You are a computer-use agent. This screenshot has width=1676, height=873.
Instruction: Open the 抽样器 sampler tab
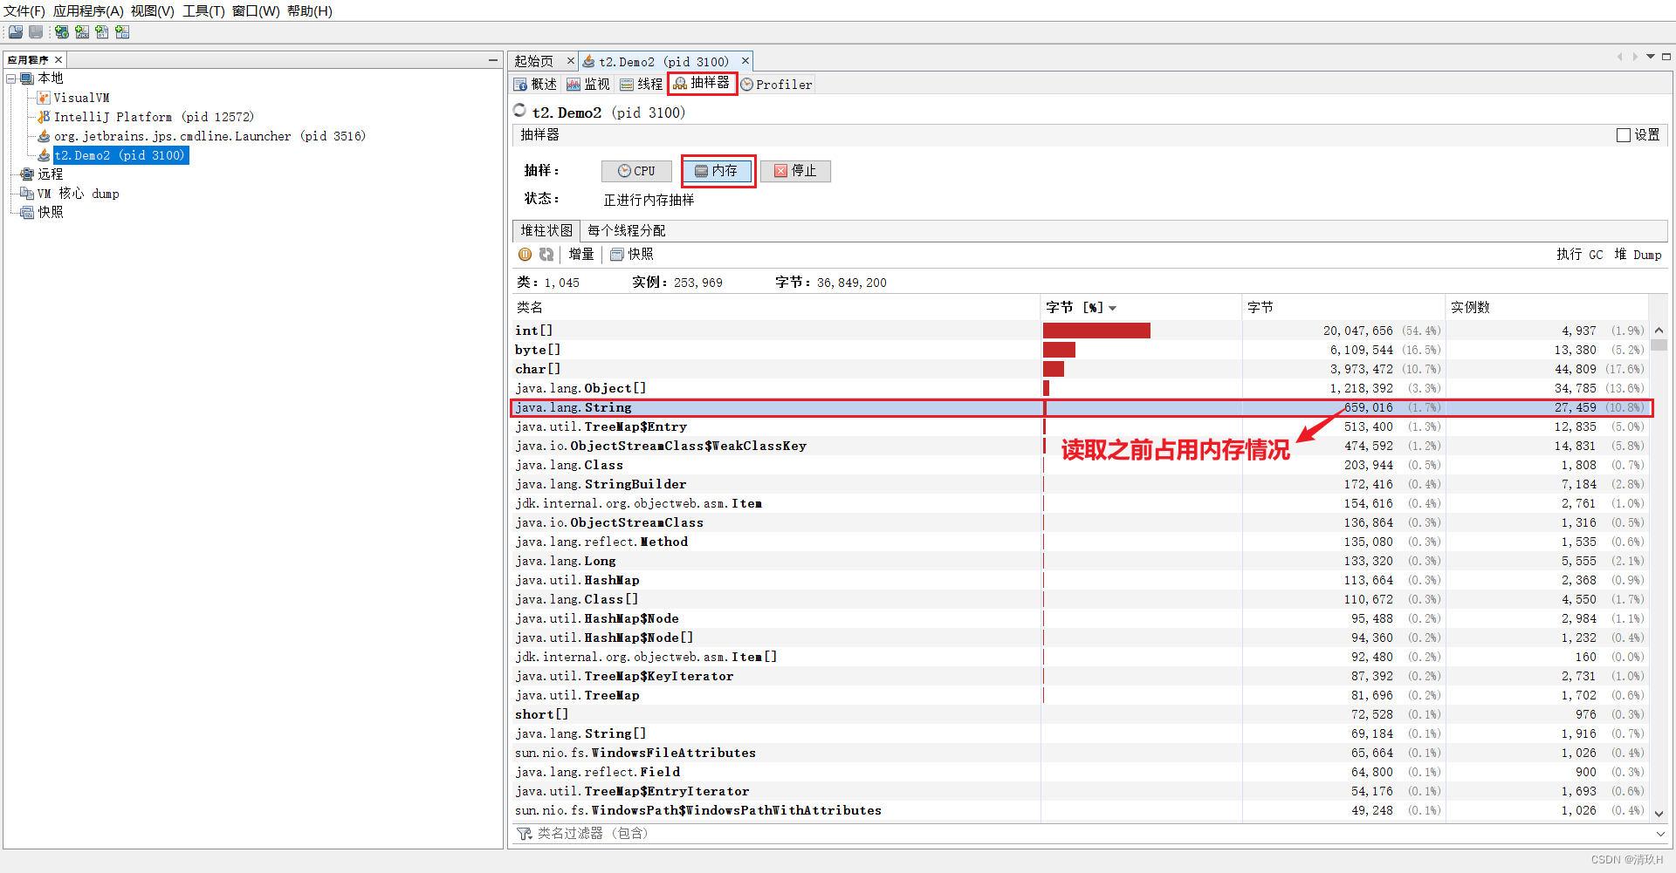point(702,83)
